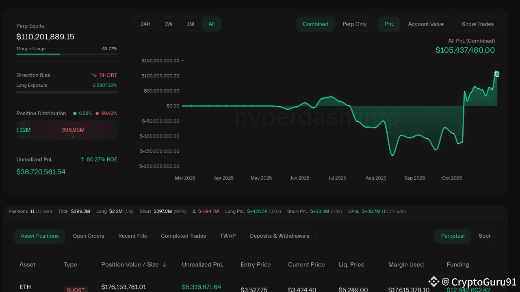Viewport: 520px width, 292px height.
Task: Sort by Position Value / Size arrow
Action: tap(165, 265)
